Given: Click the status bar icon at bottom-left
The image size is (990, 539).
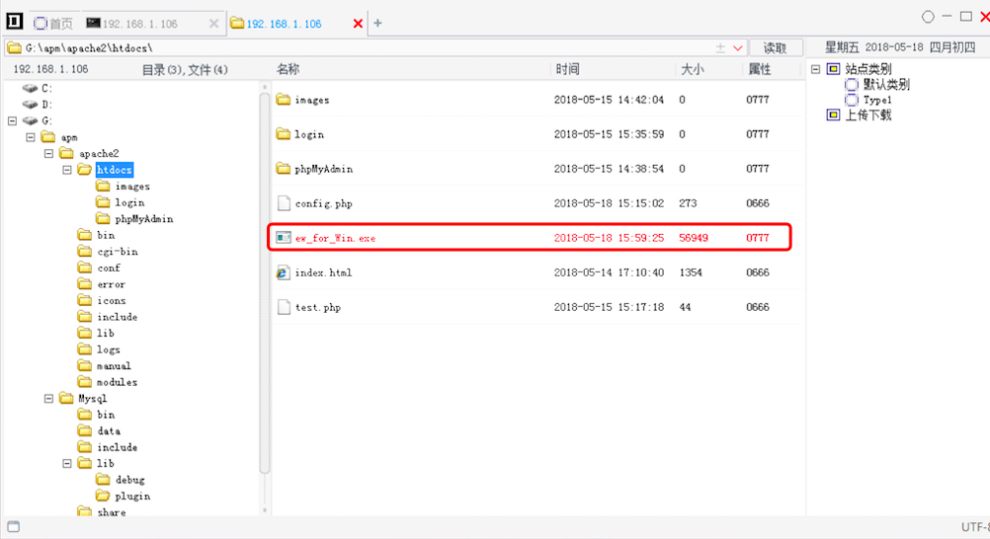Looking at the screenshot, I should coord(13,526).
